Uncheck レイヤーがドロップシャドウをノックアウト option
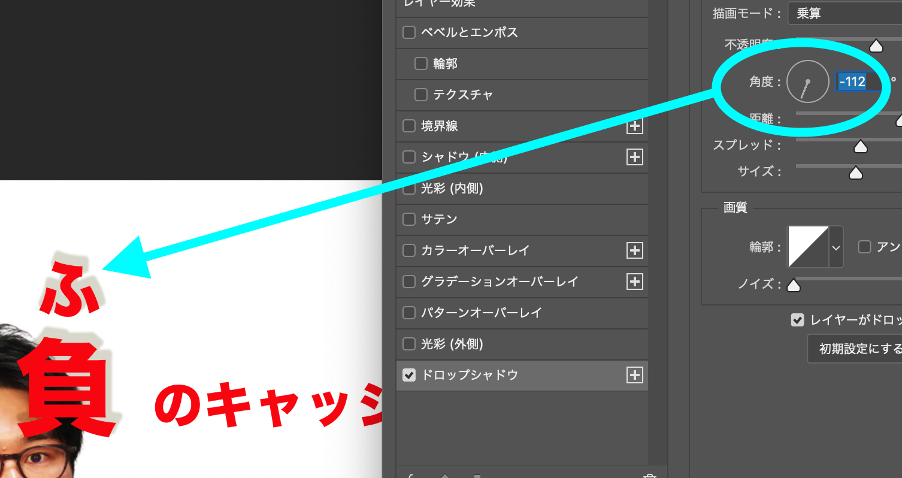 coord(797,320)
